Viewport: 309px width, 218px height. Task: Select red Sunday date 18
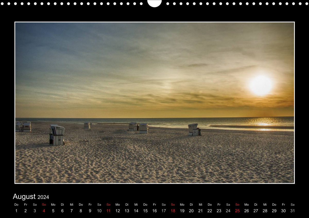(x=173, y=211)
